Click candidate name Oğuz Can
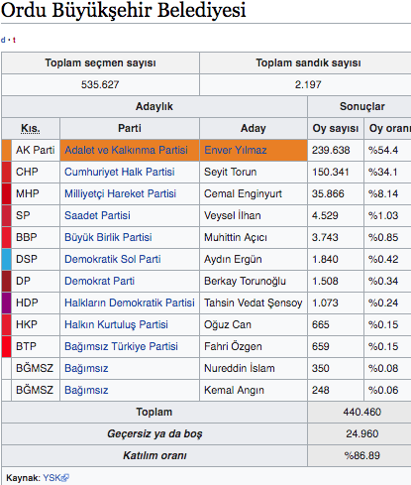411x485 pixels. (x=228, y=324)
